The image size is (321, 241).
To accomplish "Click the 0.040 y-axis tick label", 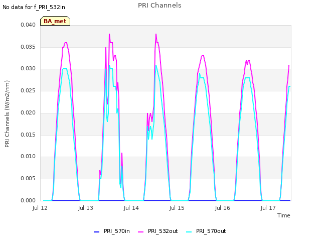I will click(x=28, y=25).
